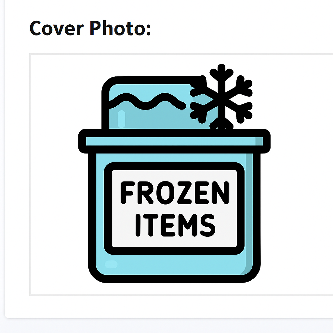Click the highlight spot at container's bottom-left
The image size is (333, 333).
(x=111, y=264)
